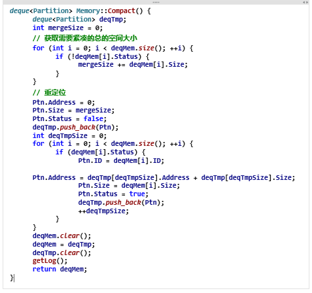Click the 'int mergeSize = 0;' line
This screenshot has height=293, width=312.
tap(67, 28)
